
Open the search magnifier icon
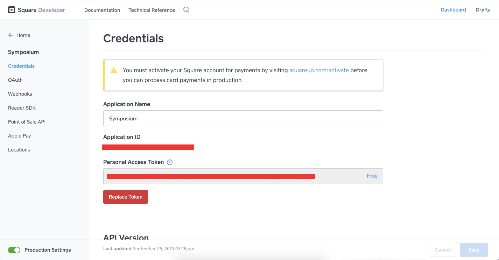186,10
